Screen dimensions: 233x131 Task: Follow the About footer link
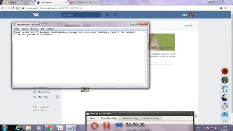pos(36,110)
